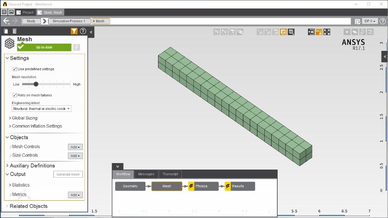Screen dimensions: 388x218
Task: Select the Study: Mesh tab
Action: pyautogui.click(x=50, y=13)
